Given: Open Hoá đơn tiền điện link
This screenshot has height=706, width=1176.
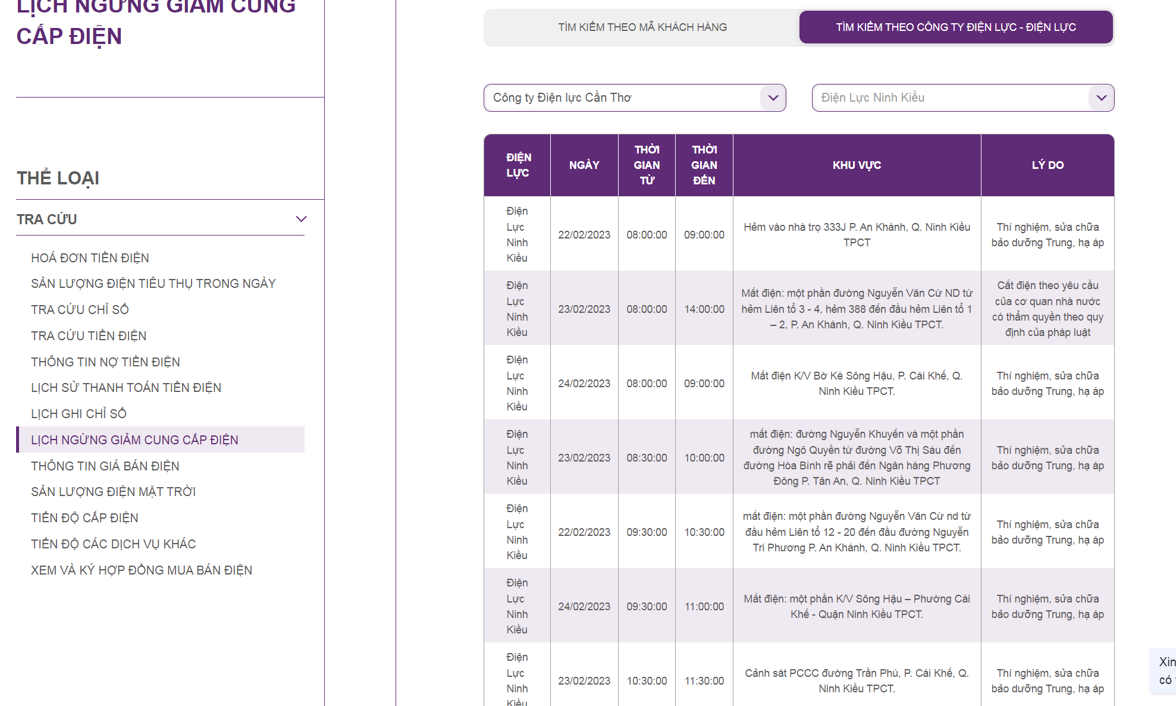Looking at the screenshot, I should tap(90, 258).
